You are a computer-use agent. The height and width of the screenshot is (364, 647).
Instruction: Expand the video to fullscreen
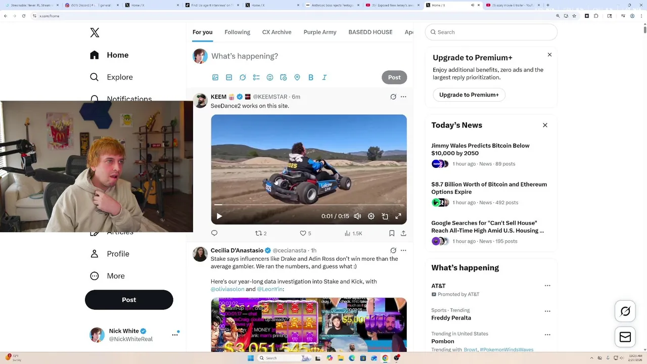[398, 216]
